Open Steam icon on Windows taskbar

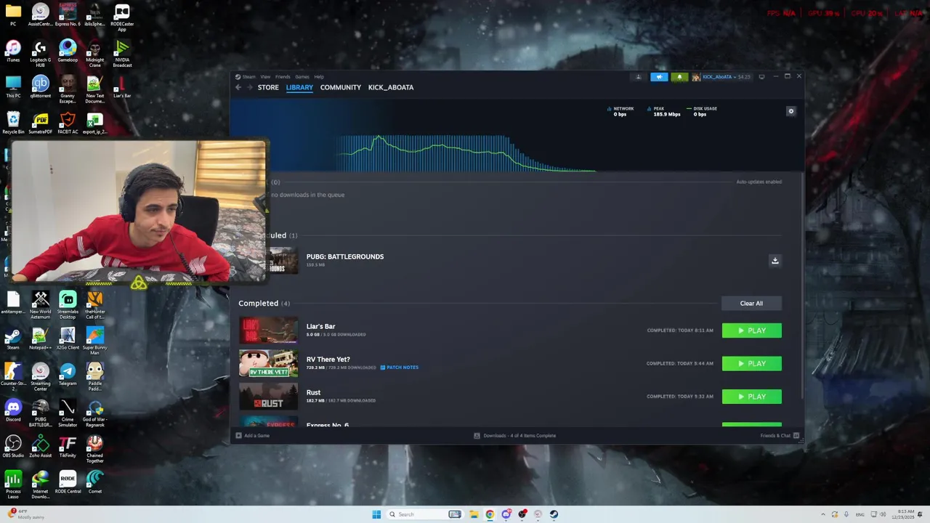[x=554, y=514]
